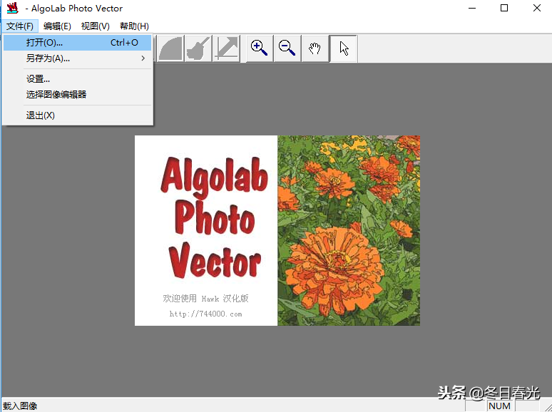Expand the 另存为(A)... submenu
This screenshot has width=552, height=412.
(x=78, y=58)
